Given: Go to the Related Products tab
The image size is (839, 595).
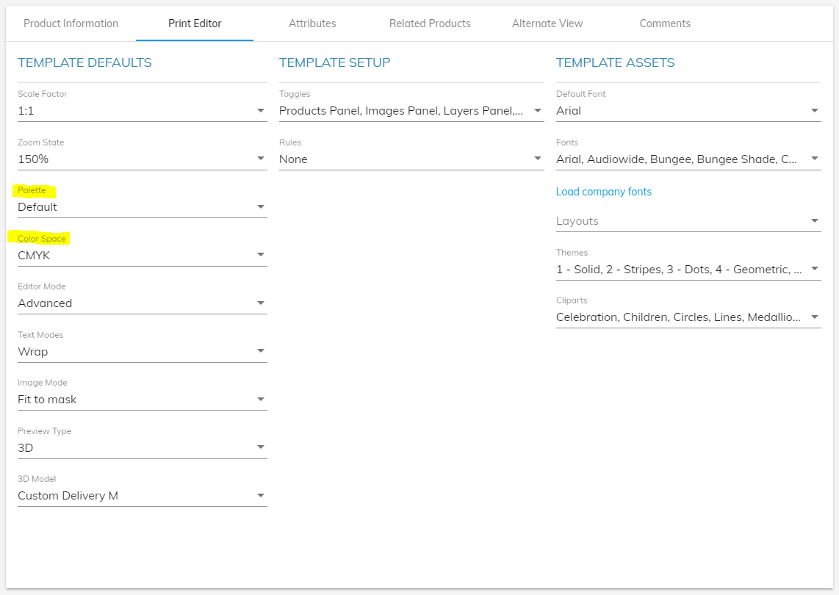Looking at the screenshot, I should [430, 24].
